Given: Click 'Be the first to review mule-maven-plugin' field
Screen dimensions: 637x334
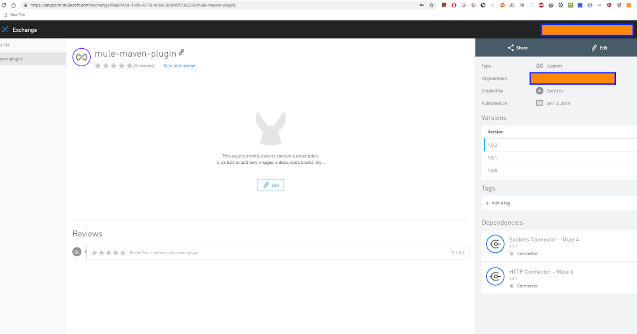Looking at the screenshot, I should click(x=164, y=253).
